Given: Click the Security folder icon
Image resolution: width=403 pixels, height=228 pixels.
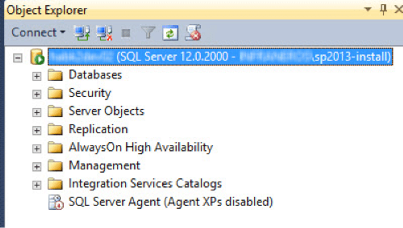Looking at the screenshot, I should coord(55,93).
